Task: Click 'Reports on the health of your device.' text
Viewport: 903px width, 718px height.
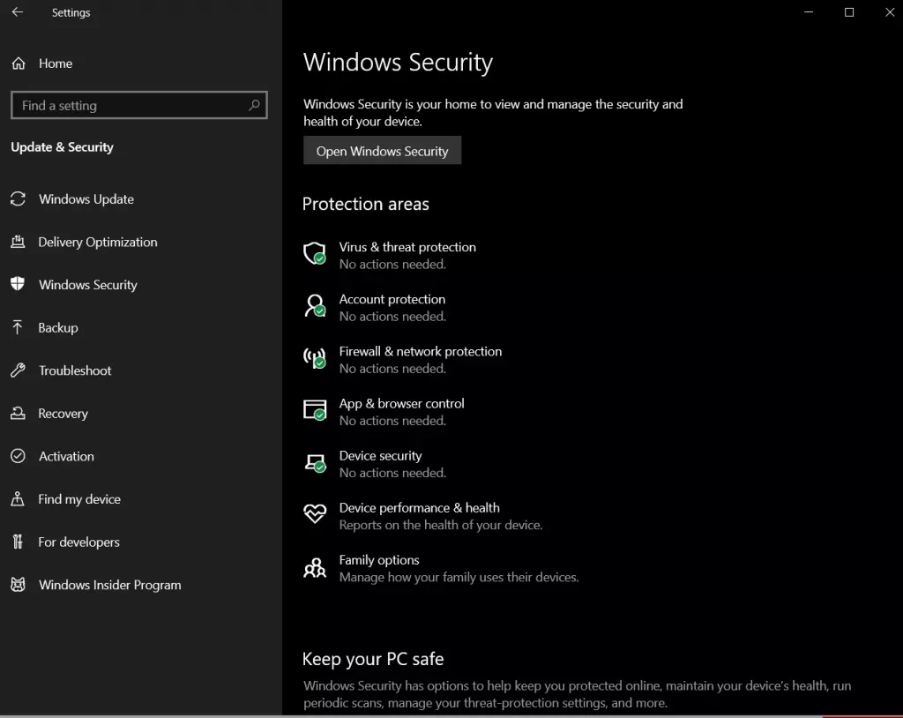Action: (x=441, y=525)
